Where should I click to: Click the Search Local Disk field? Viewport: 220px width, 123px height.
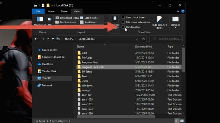166,39
